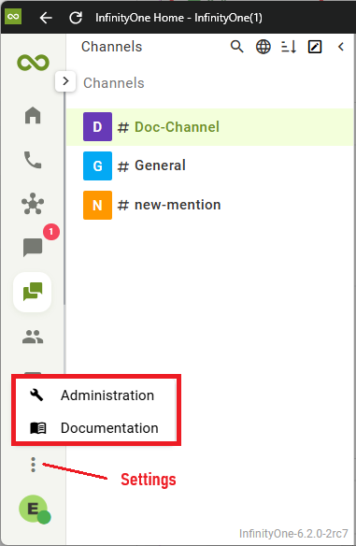Open the Doc-Channel channel
The image size is (356, 546).
click(210, 127)
